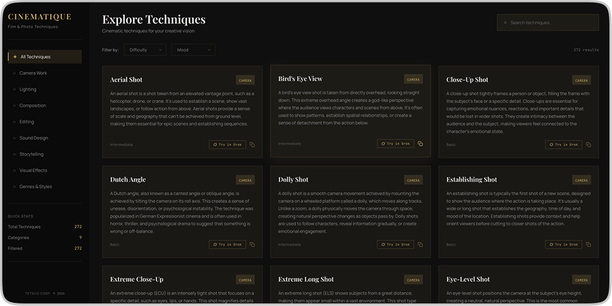
Task: Open the Dolly Shot card title
Action: click(x=293, y=179)
